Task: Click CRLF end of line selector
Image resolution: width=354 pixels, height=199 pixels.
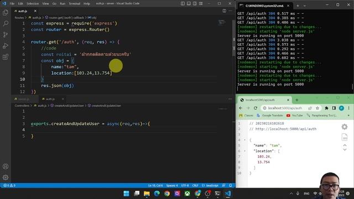Action: point(195,186)
